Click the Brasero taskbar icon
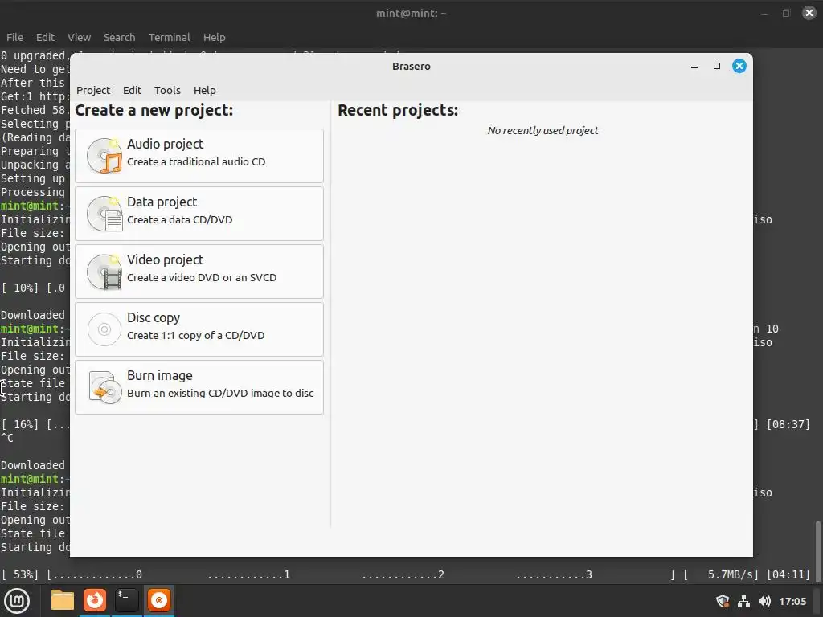The image size is (823, 617). click(x=159, y=600)
